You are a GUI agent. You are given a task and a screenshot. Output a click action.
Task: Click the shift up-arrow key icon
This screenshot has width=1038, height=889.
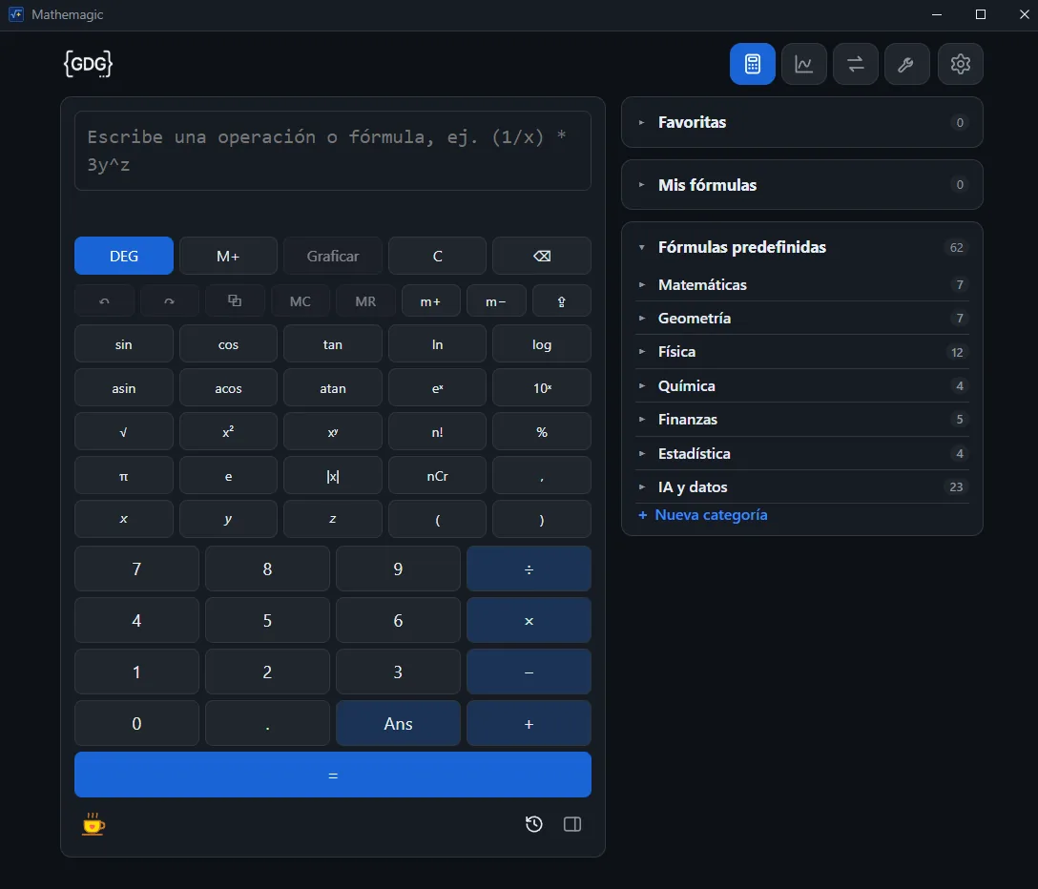point(561,301)
